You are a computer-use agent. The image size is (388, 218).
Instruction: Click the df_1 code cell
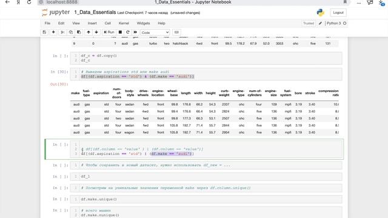206,176
